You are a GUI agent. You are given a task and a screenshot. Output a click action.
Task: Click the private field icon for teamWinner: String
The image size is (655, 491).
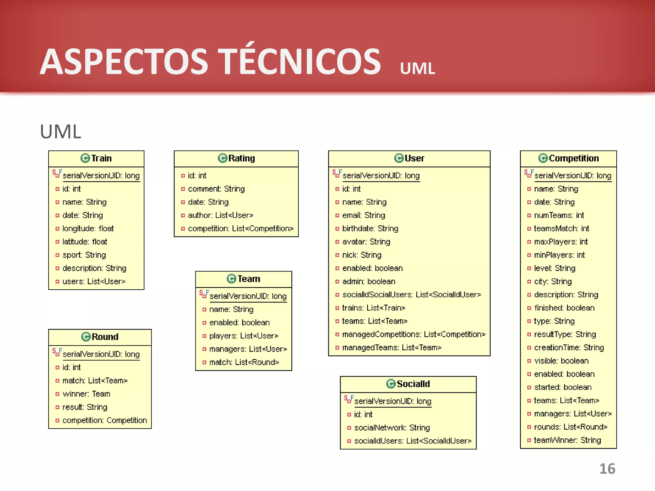pos(529,440)
